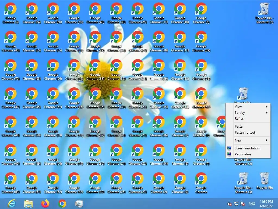This screenshot has height=209, width=278.
Task: Click the network tray icon
Action: pyautogui.click(x=236, y=204)
